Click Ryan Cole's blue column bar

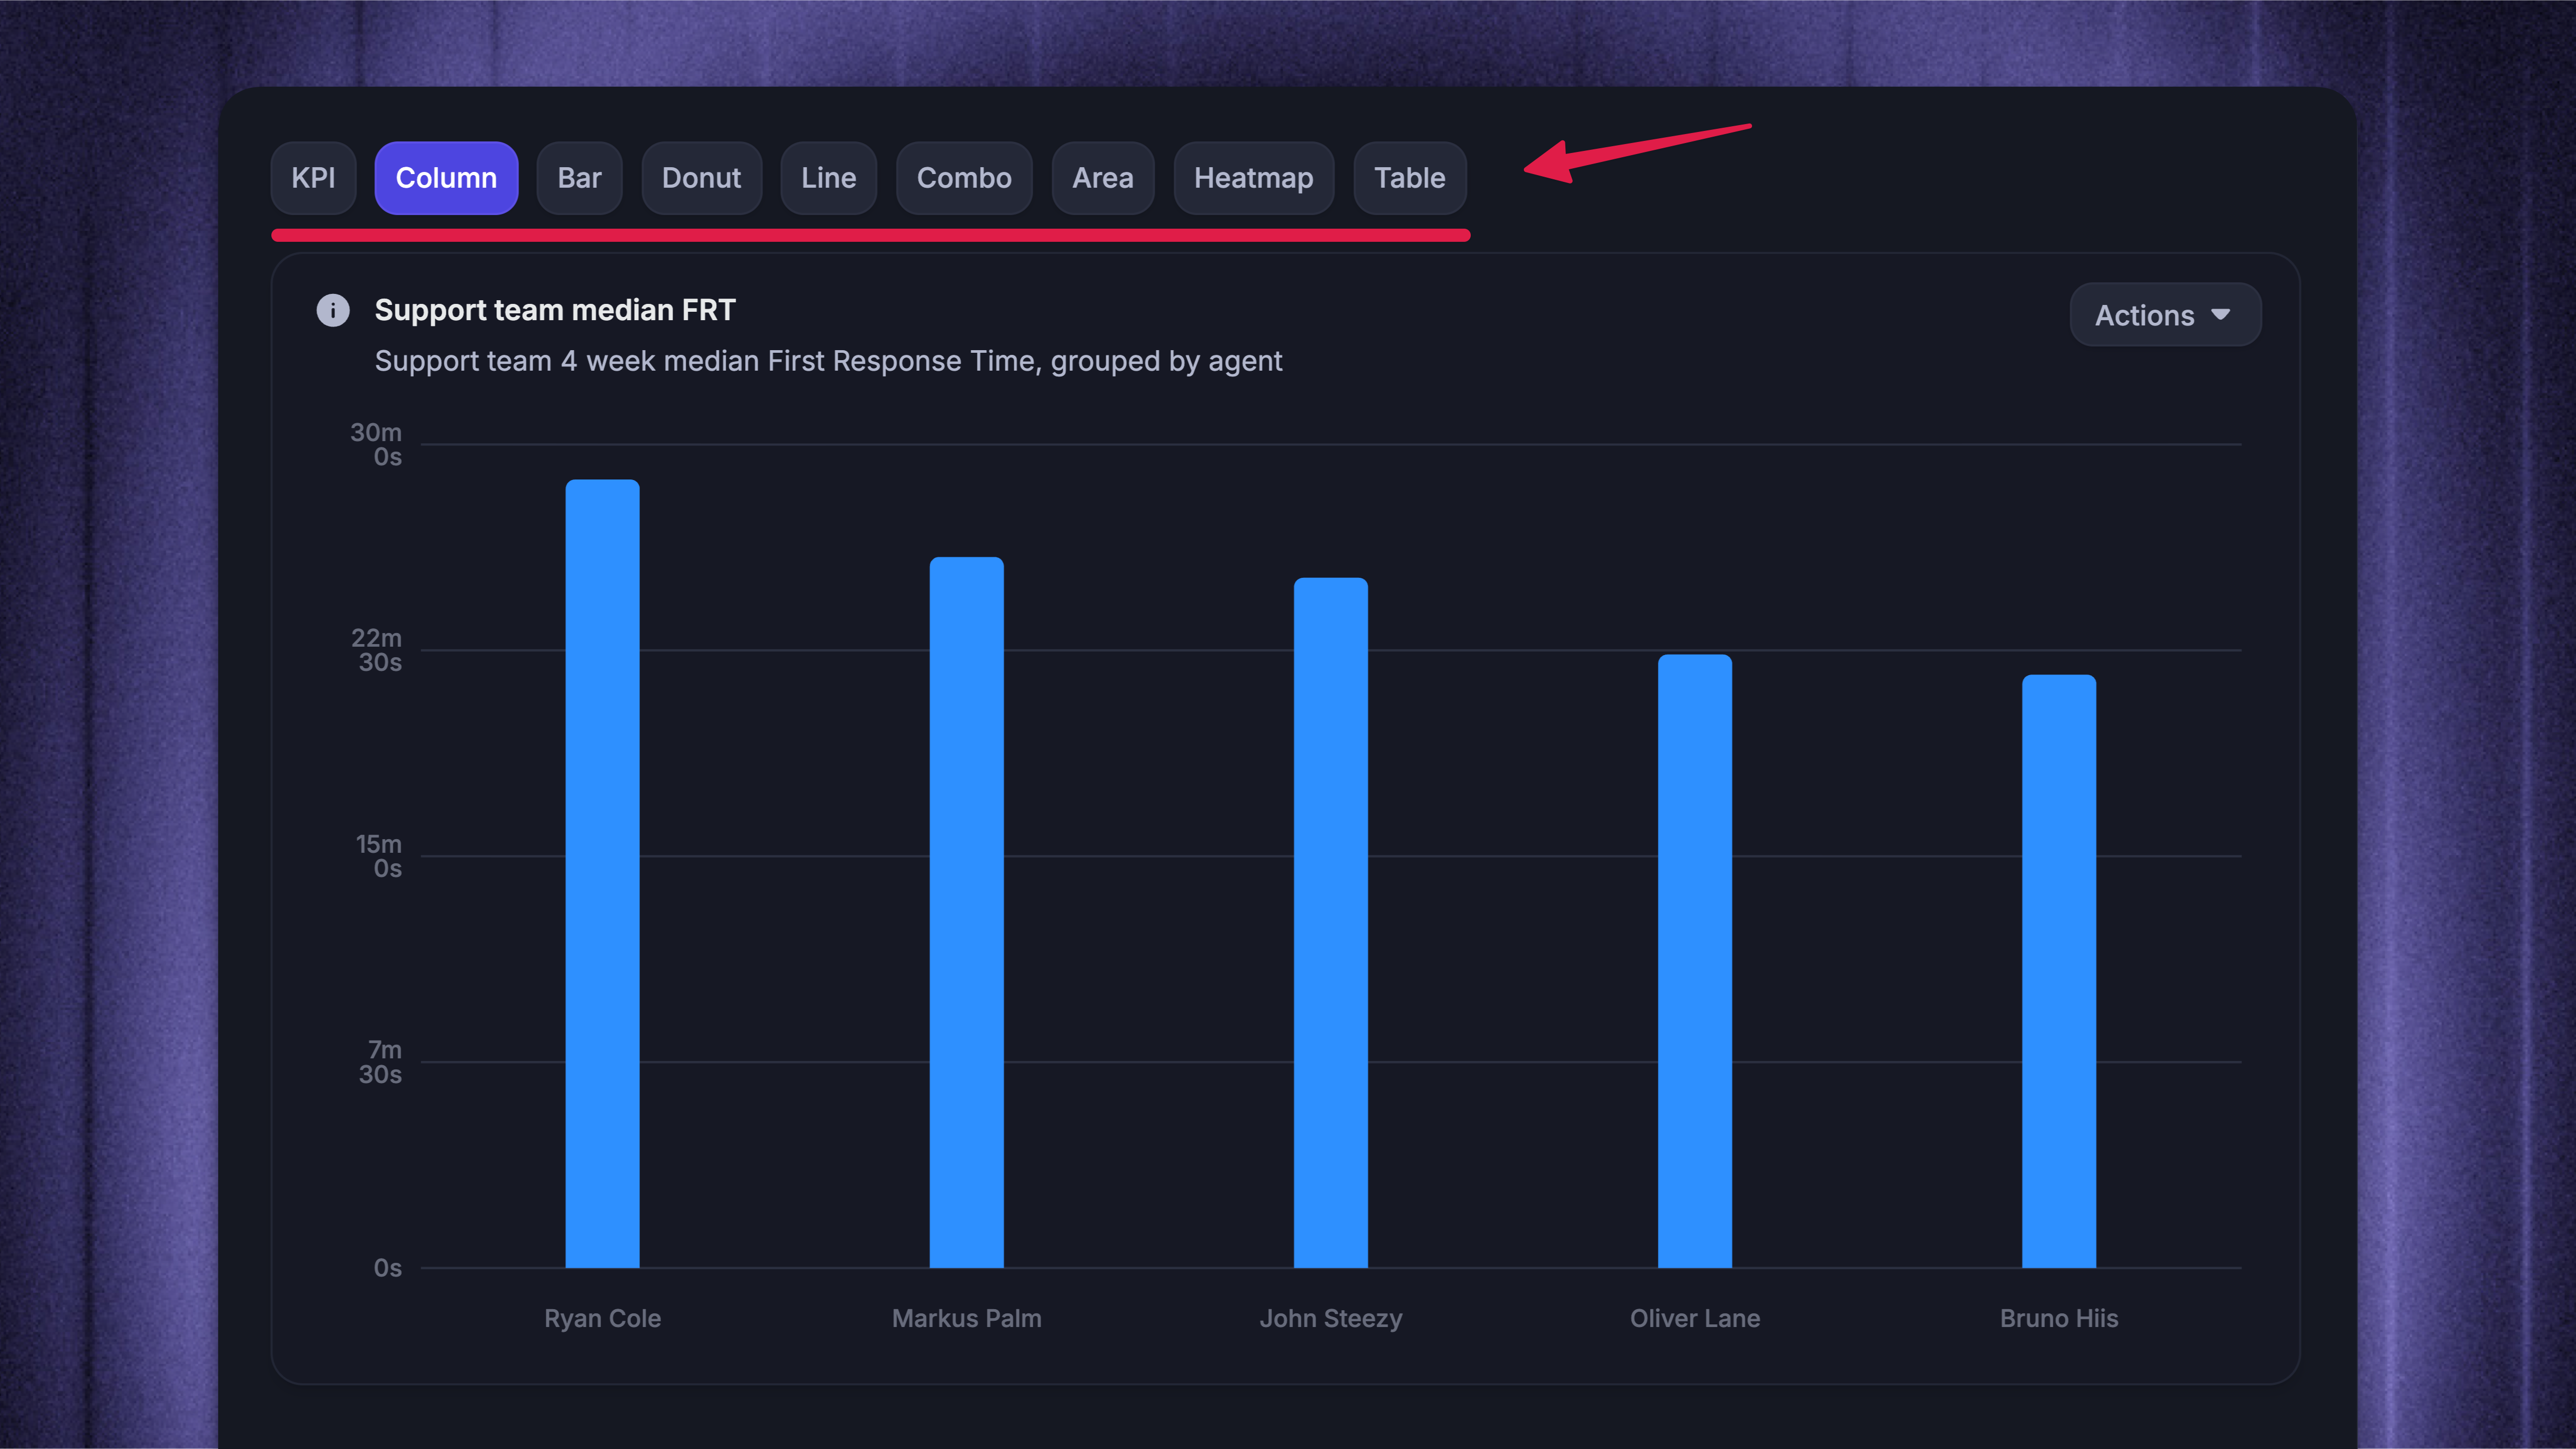(602, 874)
